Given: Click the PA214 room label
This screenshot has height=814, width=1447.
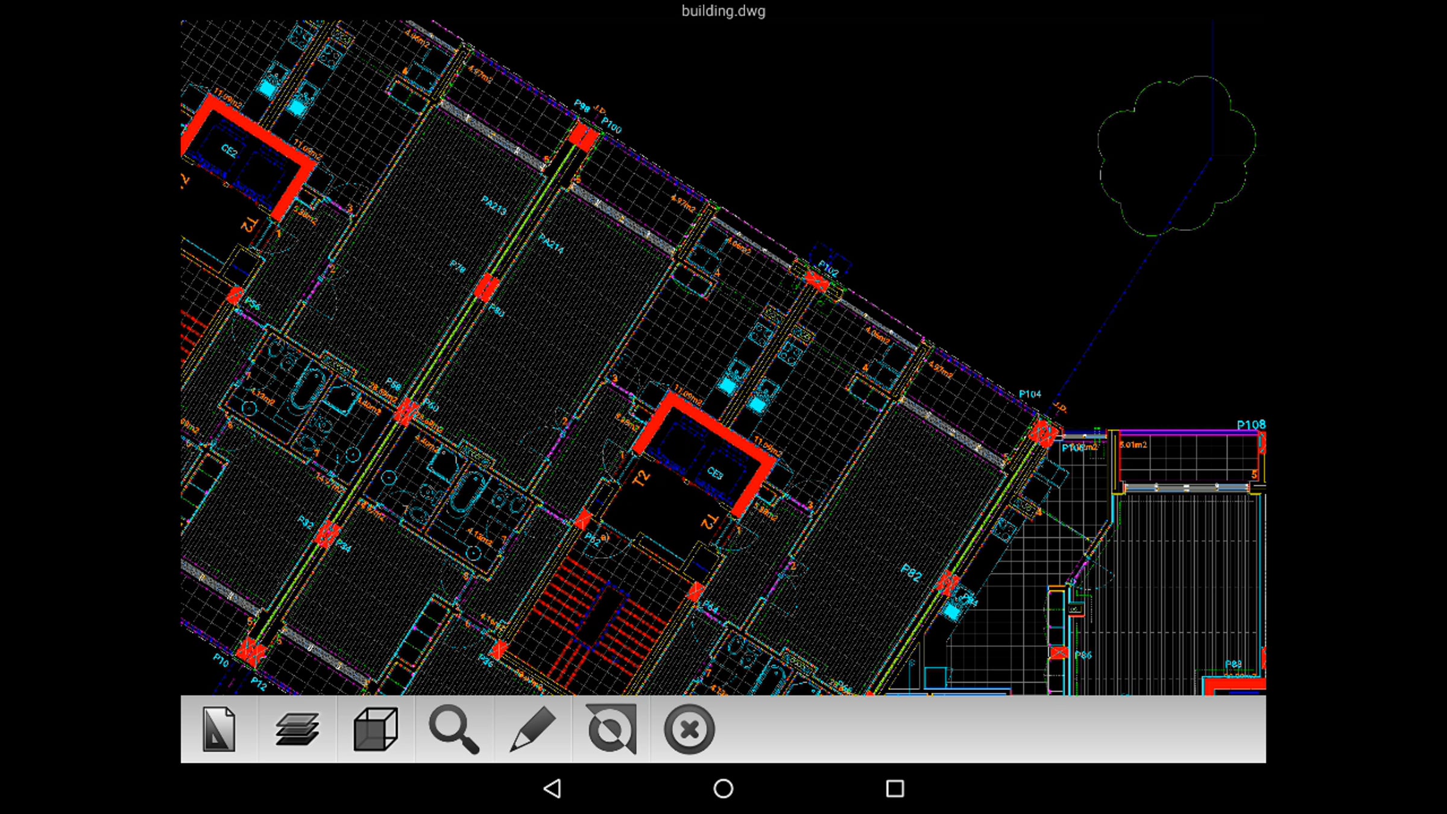Looking at the screenshot, I should pos(551,244).
